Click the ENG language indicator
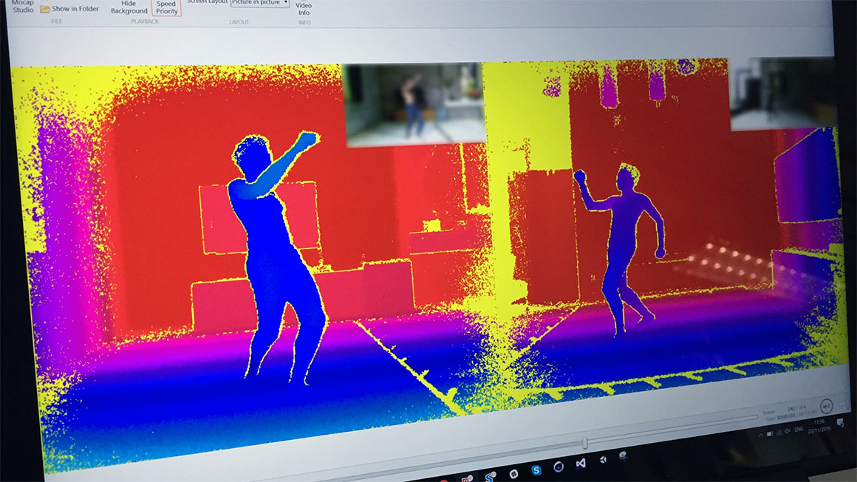Screen dimensions: 857x482 (799, 430)
